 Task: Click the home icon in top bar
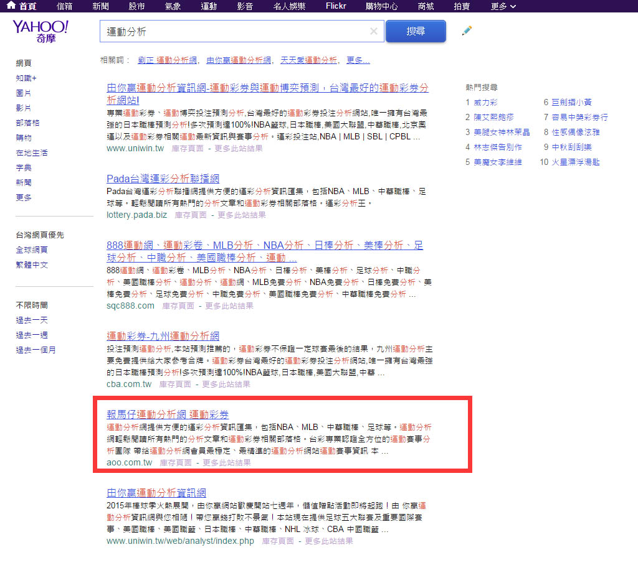point(11,5)
